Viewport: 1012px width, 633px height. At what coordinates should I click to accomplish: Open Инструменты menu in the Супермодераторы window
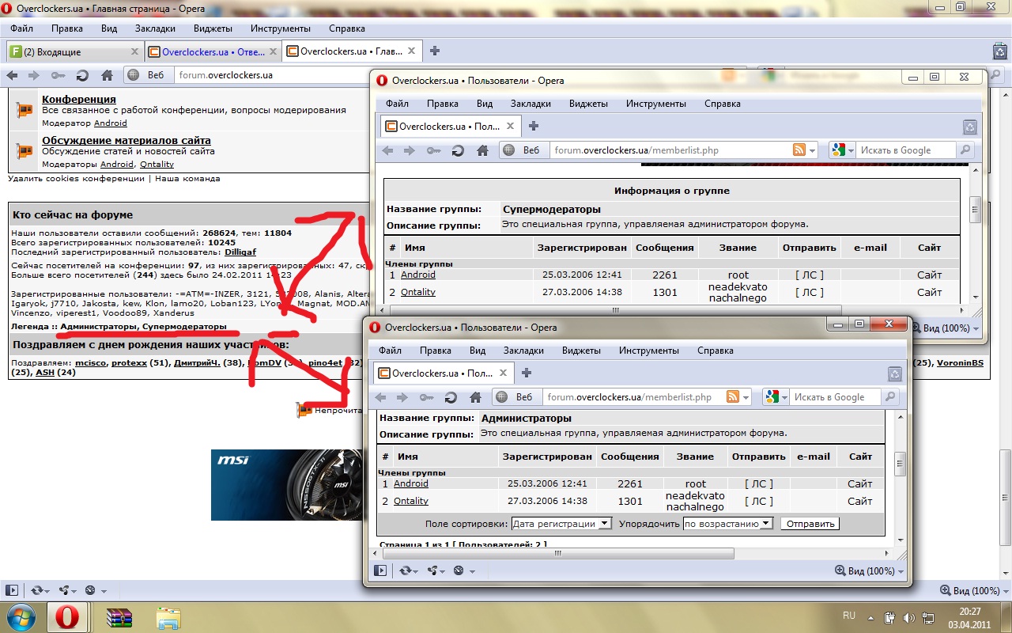coord(655,104)
